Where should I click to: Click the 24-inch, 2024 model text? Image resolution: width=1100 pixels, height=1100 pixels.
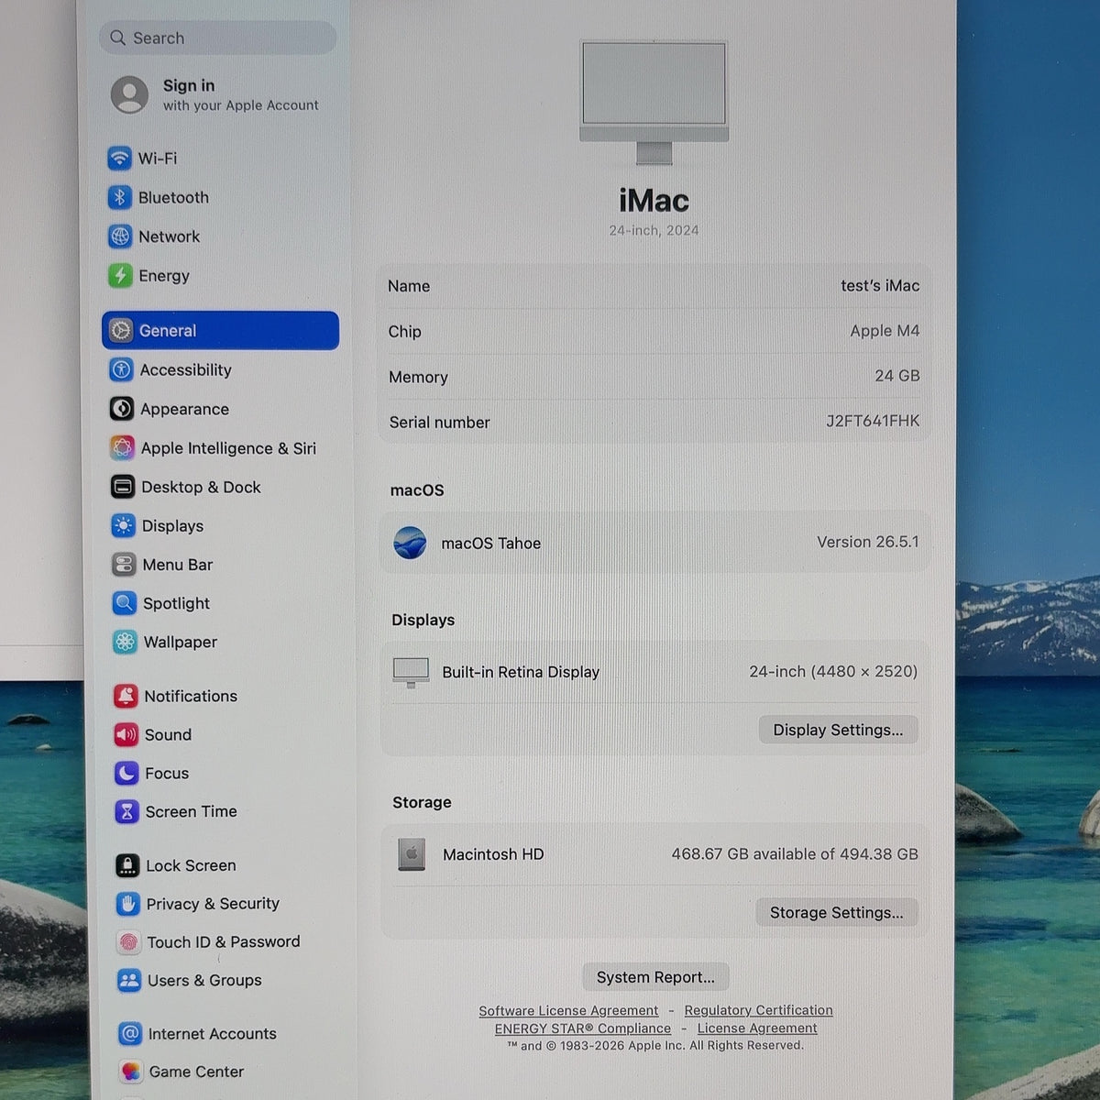click(654, 230)
